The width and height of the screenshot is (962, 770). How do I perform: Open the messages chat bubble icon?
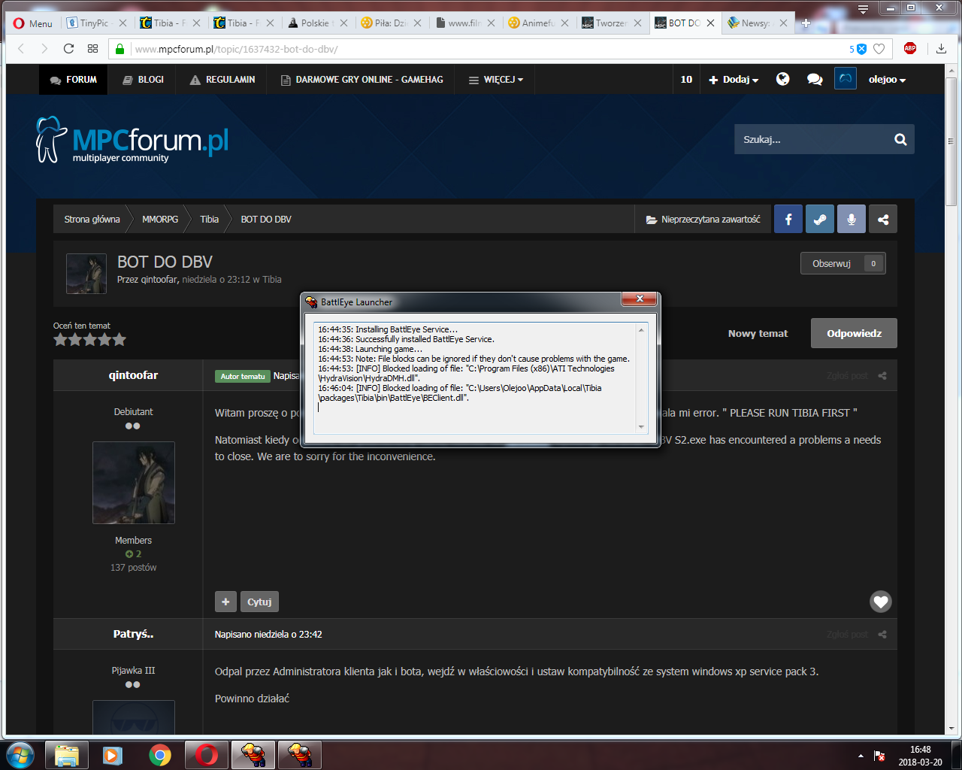point(815,79)
